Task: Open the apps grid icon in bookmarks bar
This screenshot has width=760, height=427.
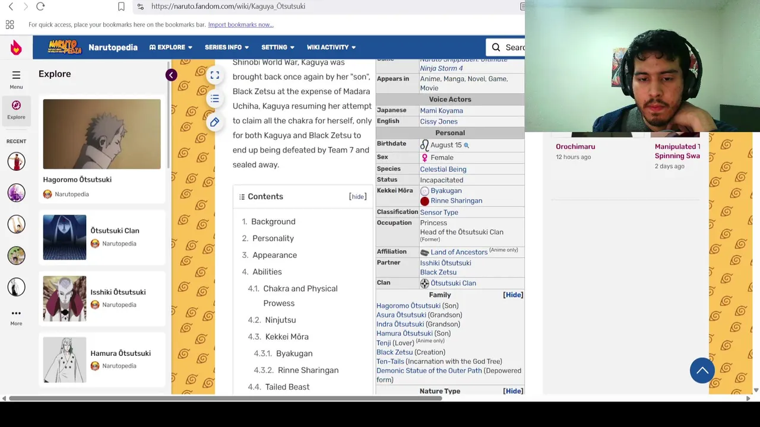Action: (9, 25)
